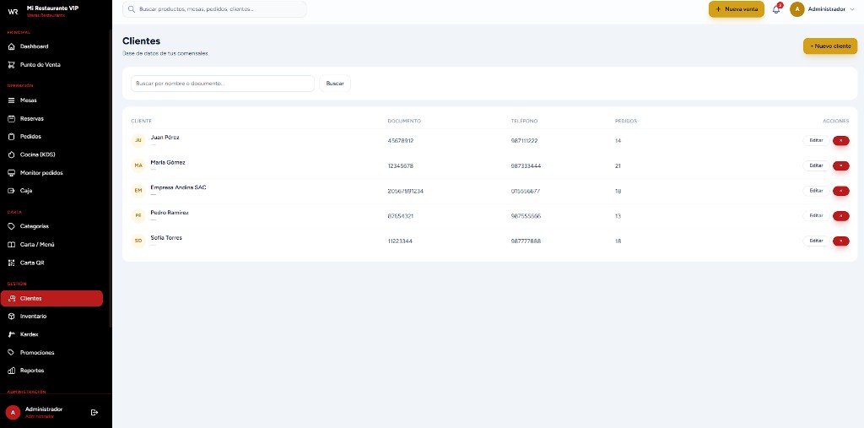Go to Mesas menu item
864x428 pixels.
coord(51,100)
